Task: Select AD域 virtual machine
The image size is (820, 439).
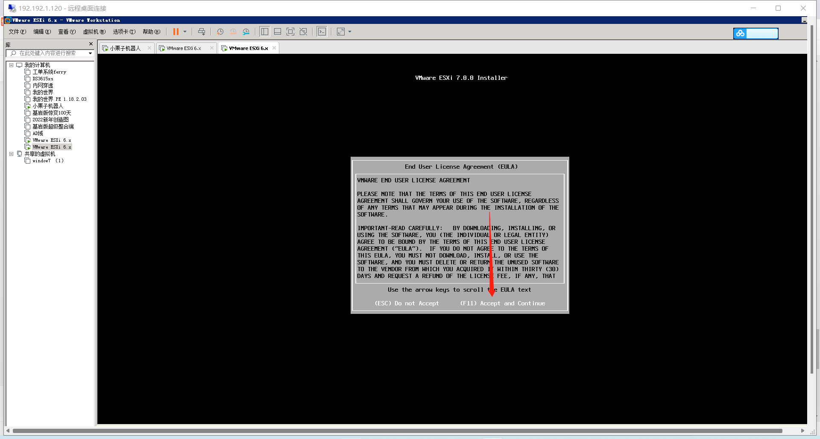Action: 38,134
